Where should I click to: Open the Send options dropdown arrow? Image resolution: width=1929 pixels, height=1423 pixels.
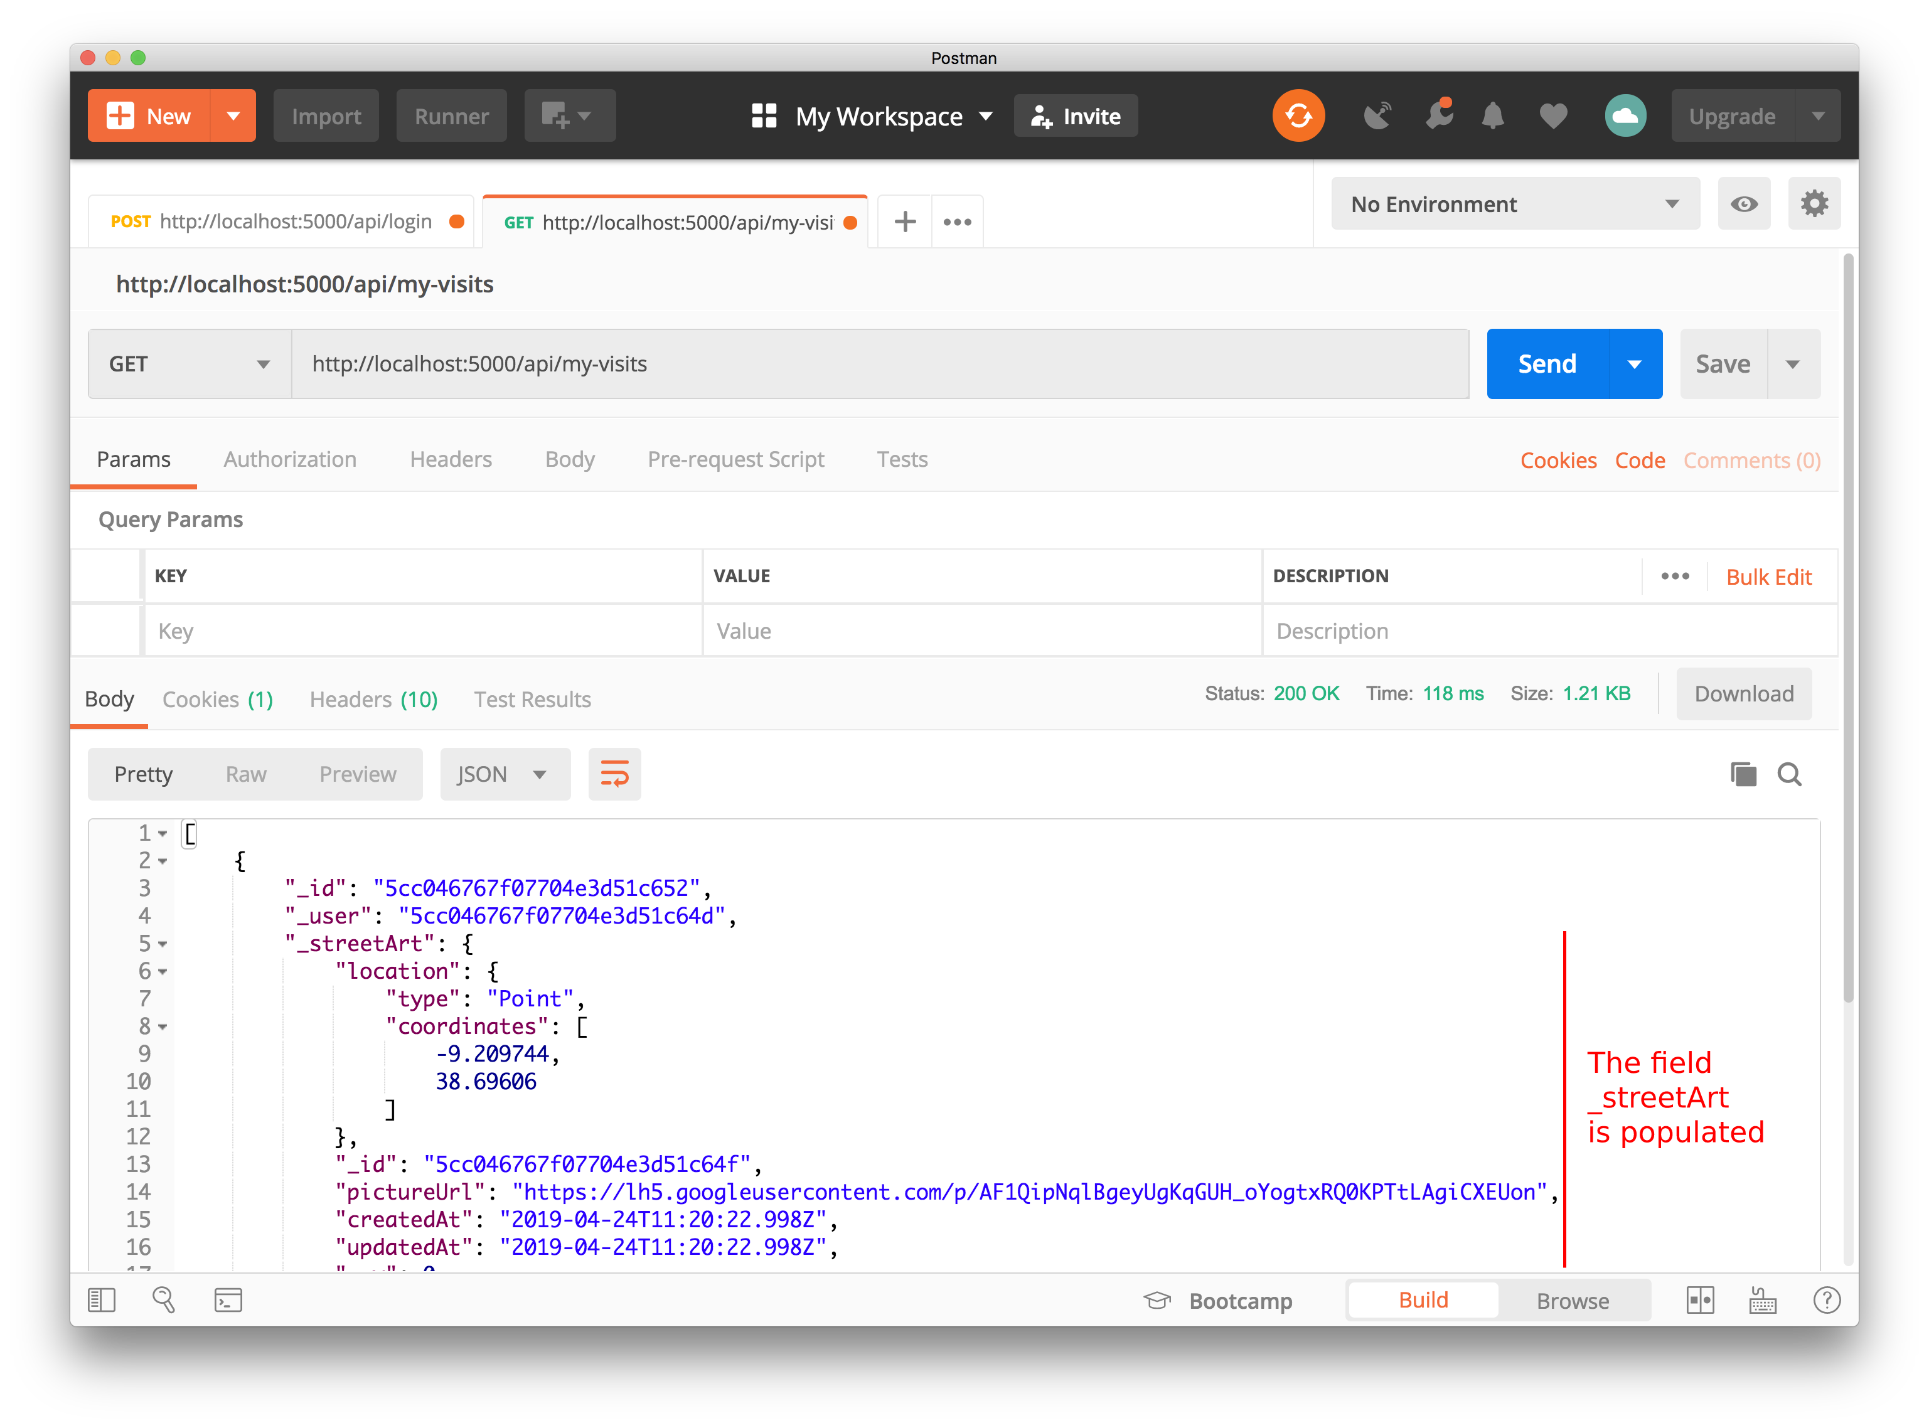(1634, 365)
